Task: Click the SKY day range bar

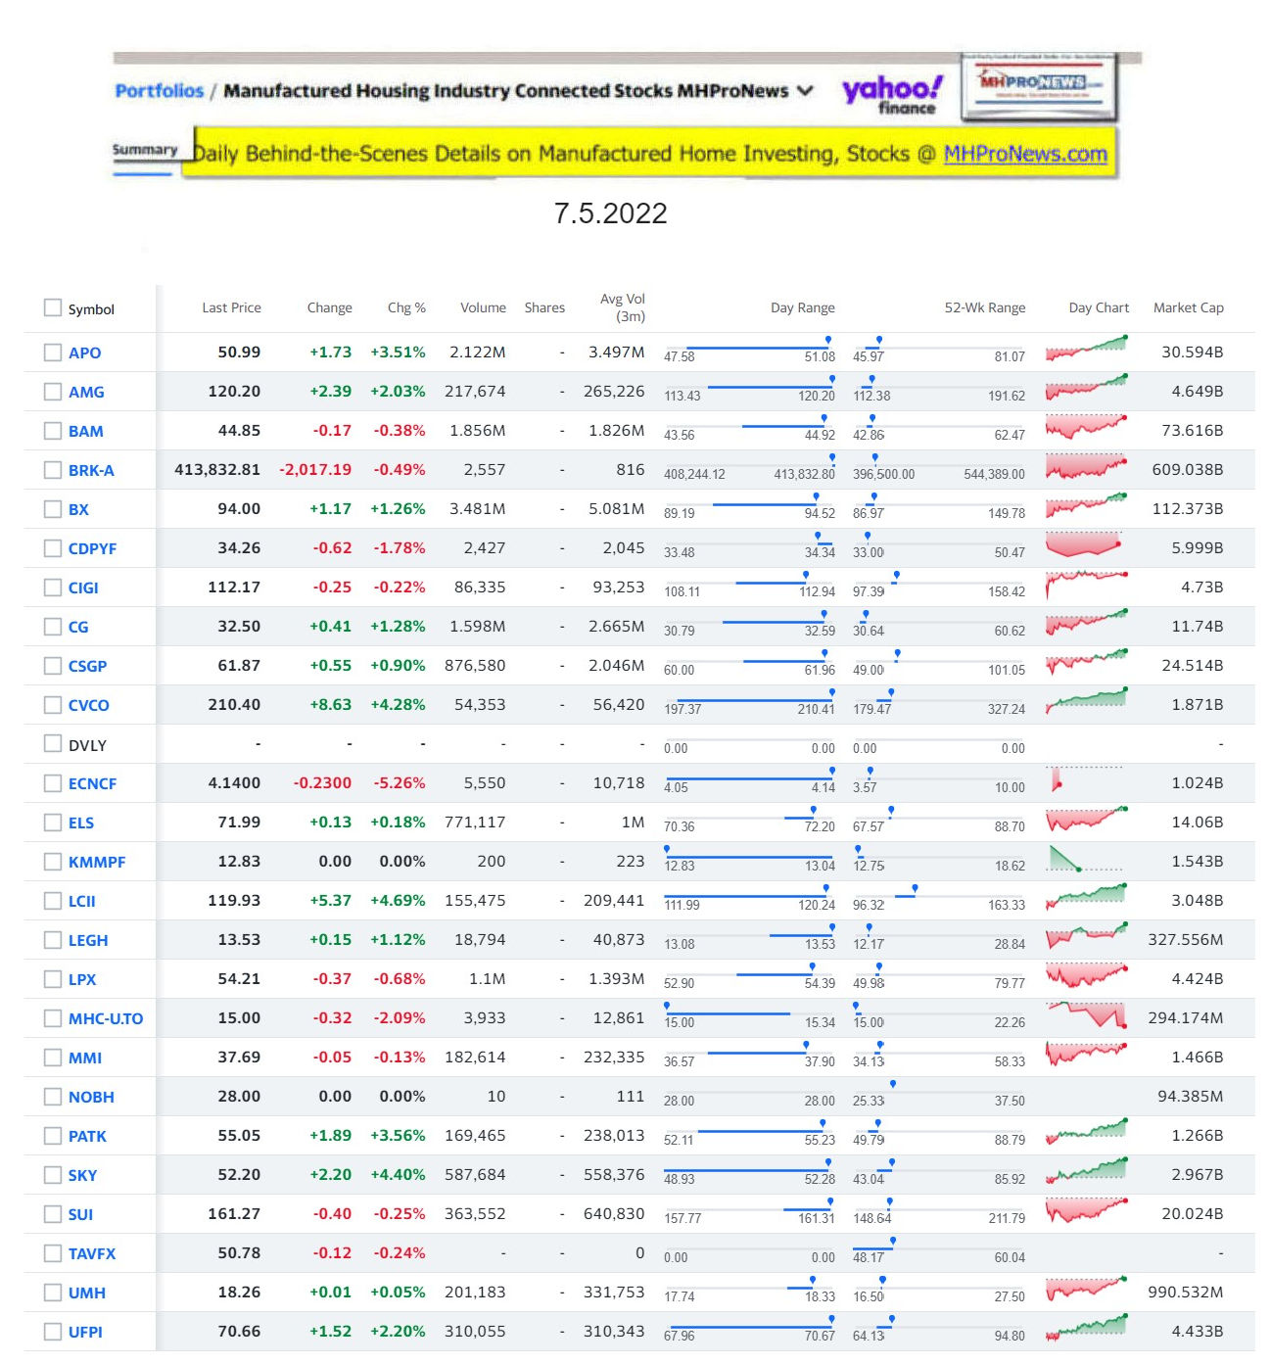Action: [749, 1171]
